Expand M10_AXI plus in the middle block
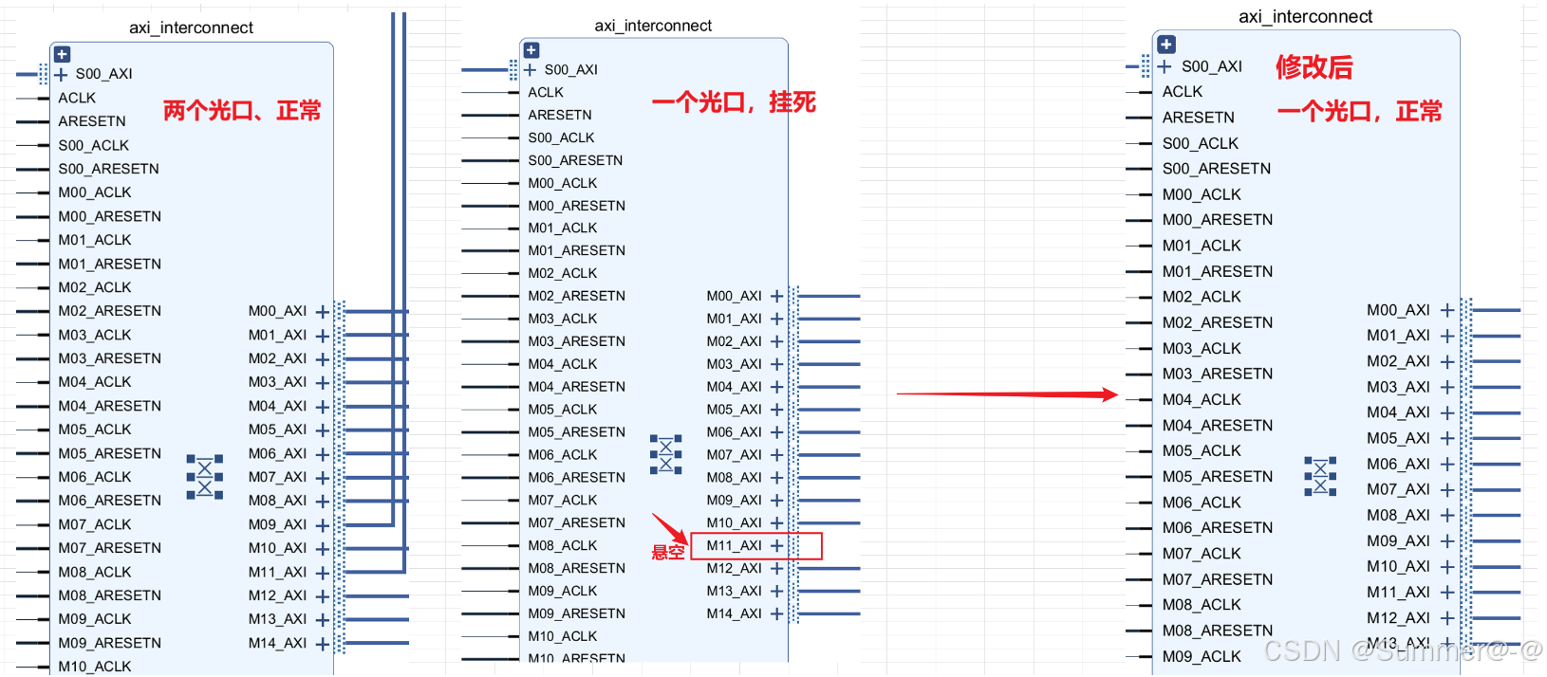 [x=776, y=522]
